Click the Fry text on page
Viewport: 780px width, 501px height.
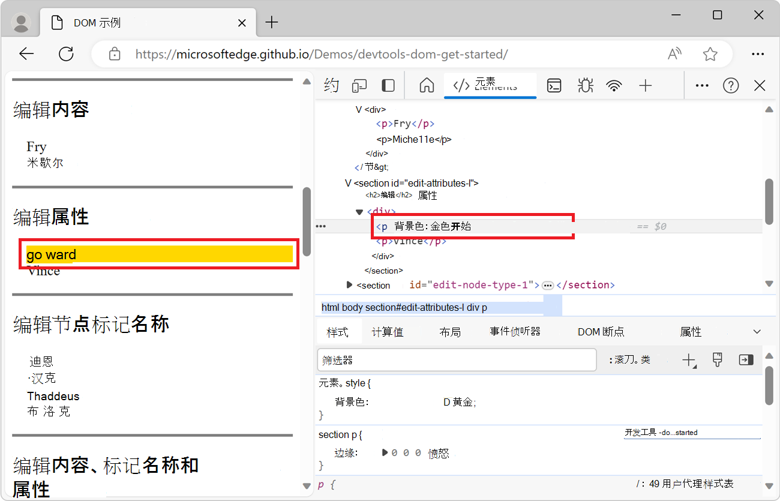click(x=37, y=146)
